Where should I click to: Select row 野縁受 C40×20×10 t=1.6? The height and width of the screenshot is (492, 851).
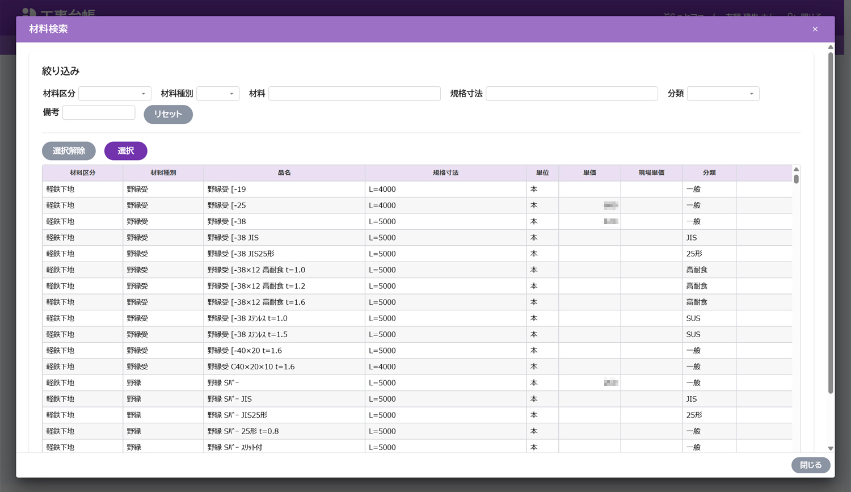coord(284,367)
